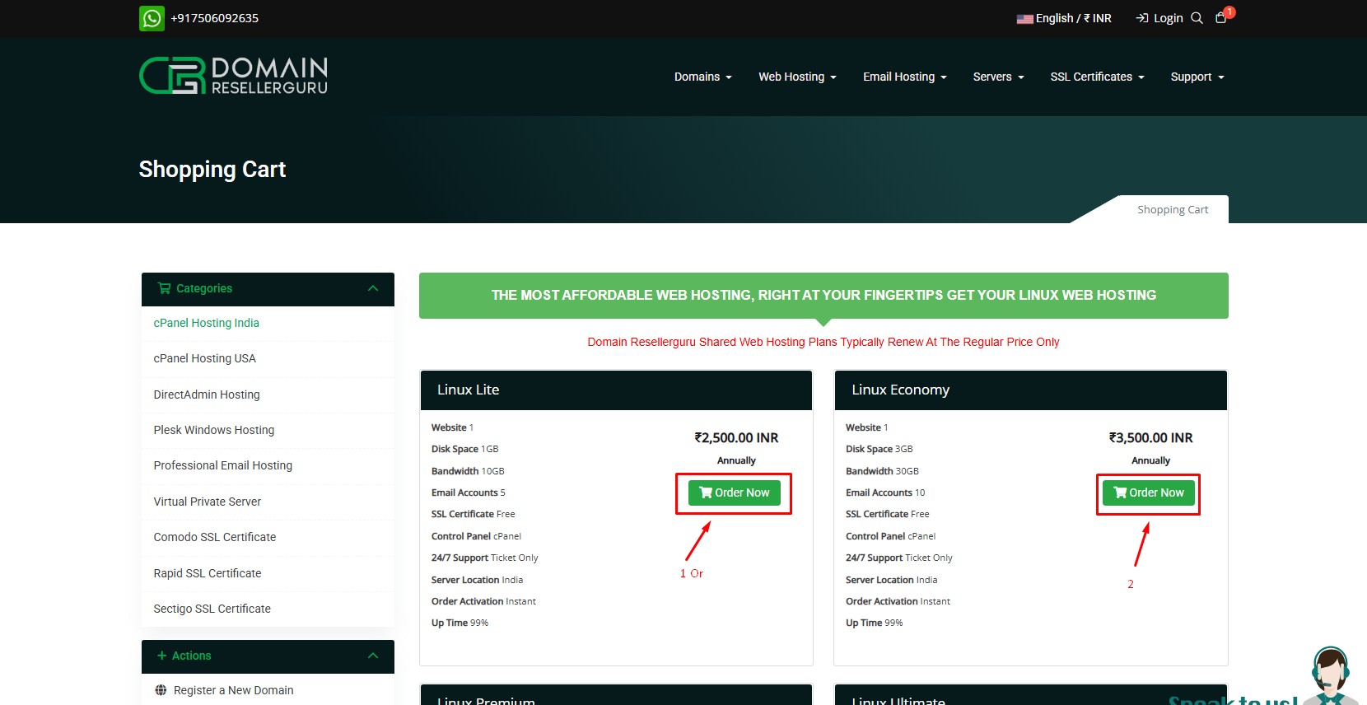Viewport: 1367px width, 705px height.
Task: Expand the Web Hosting dropdown menu
Action: pos(796,77)
